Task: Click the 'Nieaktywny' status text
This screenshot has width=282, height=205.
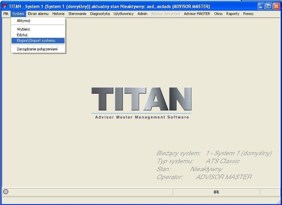Action: (x=206, y=169)
